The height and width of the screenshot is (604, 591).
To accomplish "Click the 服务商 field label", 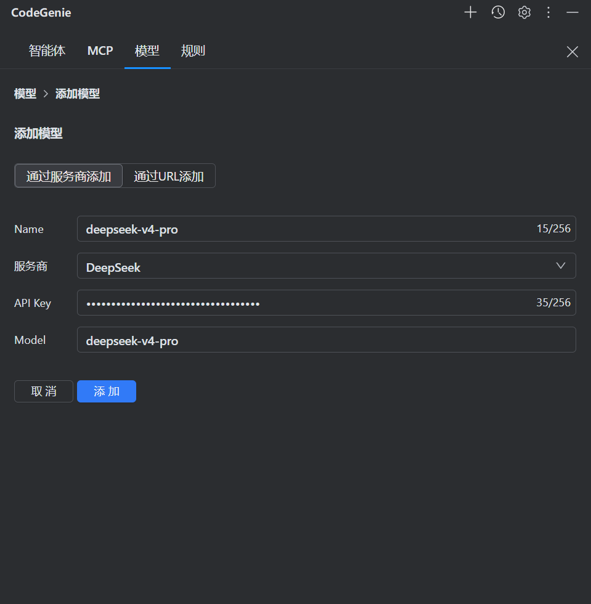I will tap(30, 266).
